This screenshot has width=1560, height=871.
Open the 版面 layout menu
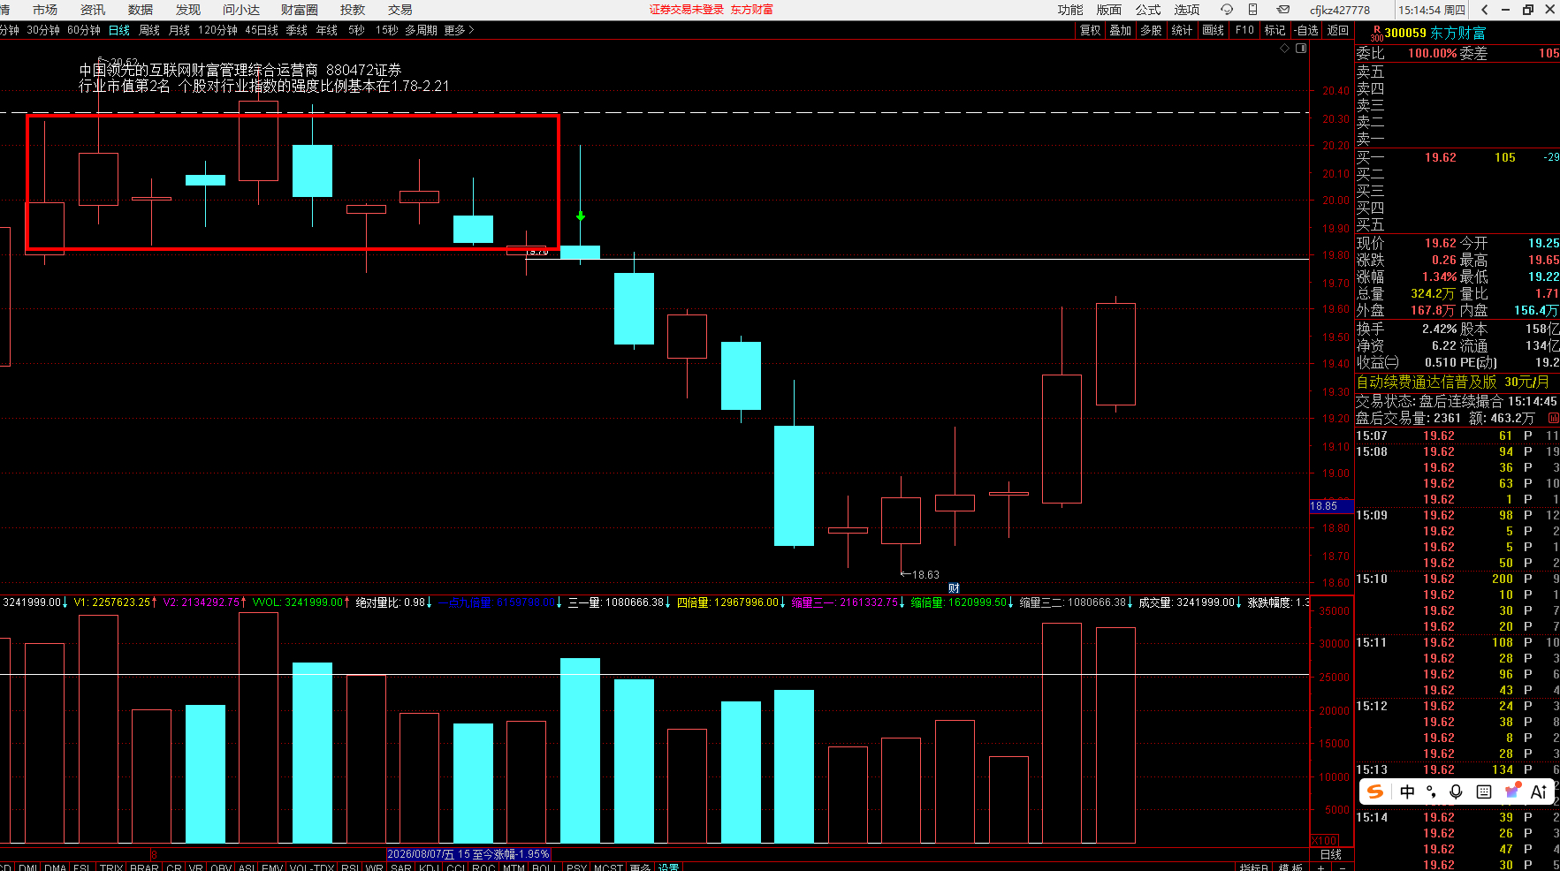click(1109, 10)
